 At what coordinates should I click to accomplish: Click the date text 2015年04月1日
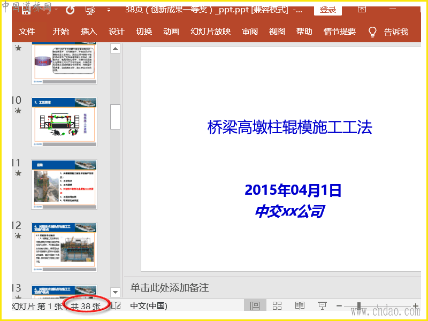click(293, 190)
